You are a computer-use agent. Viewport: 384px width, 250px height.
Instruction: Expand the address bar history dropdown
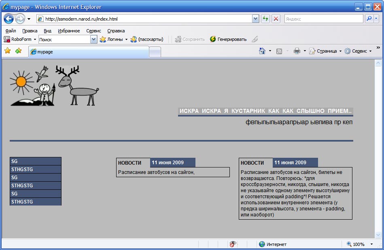(x=255, y=19)
